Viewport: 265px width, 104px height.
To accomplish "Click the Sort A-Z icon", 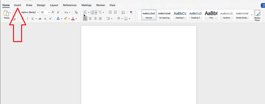I will [123, 12].
